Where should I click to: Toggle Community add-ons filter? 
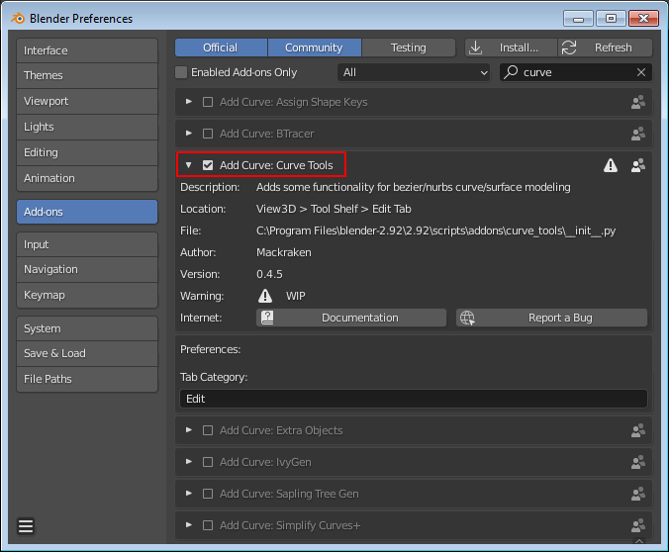tap(315, 47)
